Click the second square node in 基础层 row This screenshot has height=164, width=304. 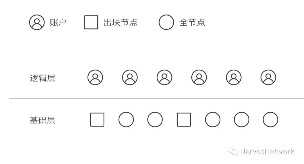[x=184, y=120]
